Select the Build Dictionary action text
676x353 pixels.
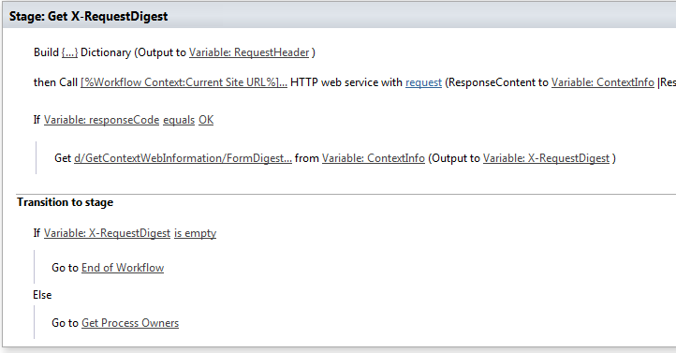click(x=174, y=52)
